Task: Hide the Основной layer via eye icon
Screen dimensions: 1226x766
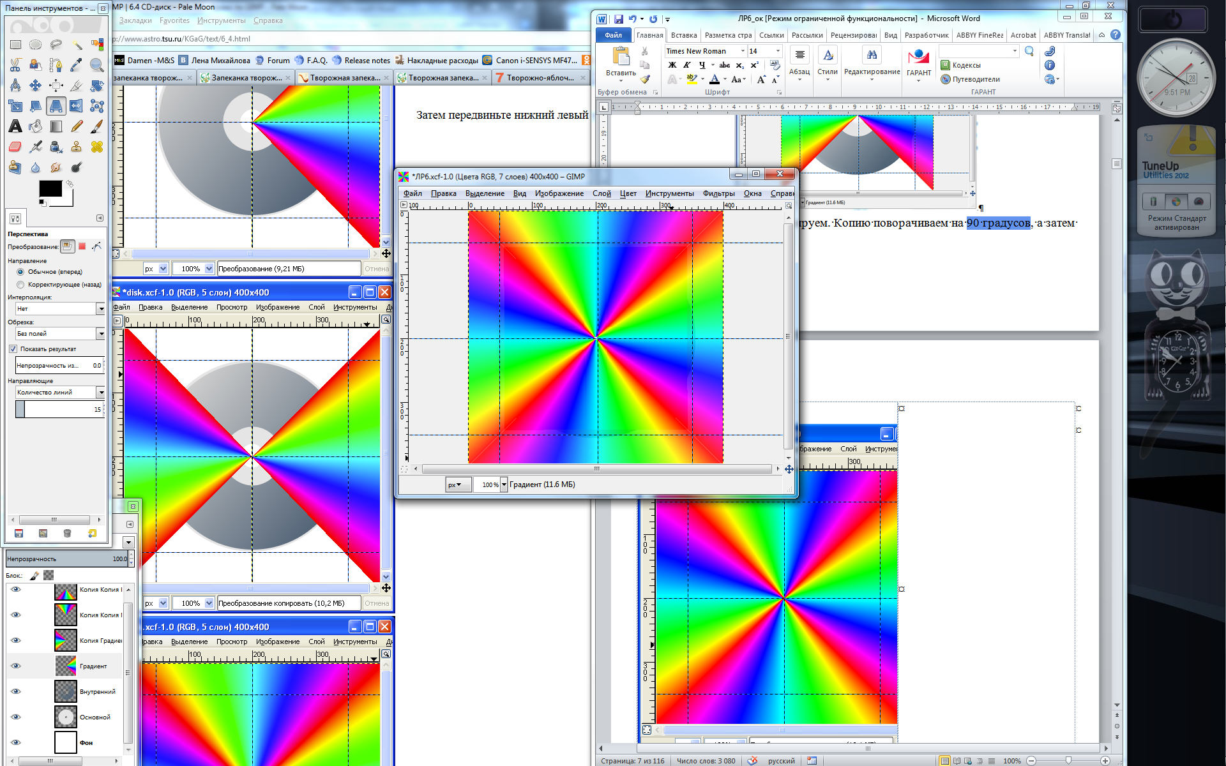Action: (x=16, y=717)
